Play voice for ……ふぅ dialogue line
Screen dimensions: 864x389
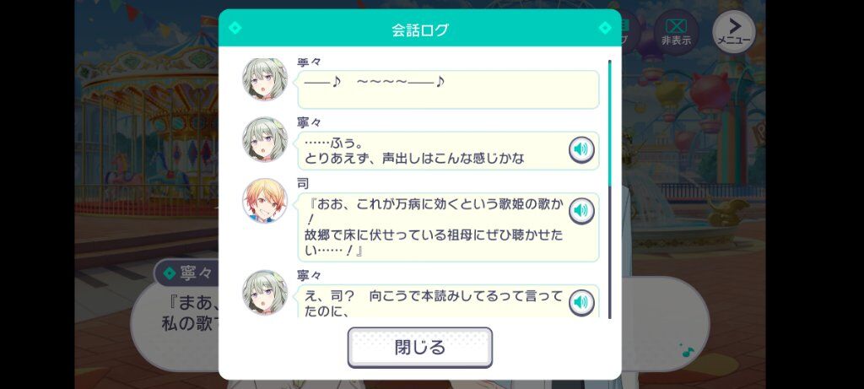(x=581, y=149)
